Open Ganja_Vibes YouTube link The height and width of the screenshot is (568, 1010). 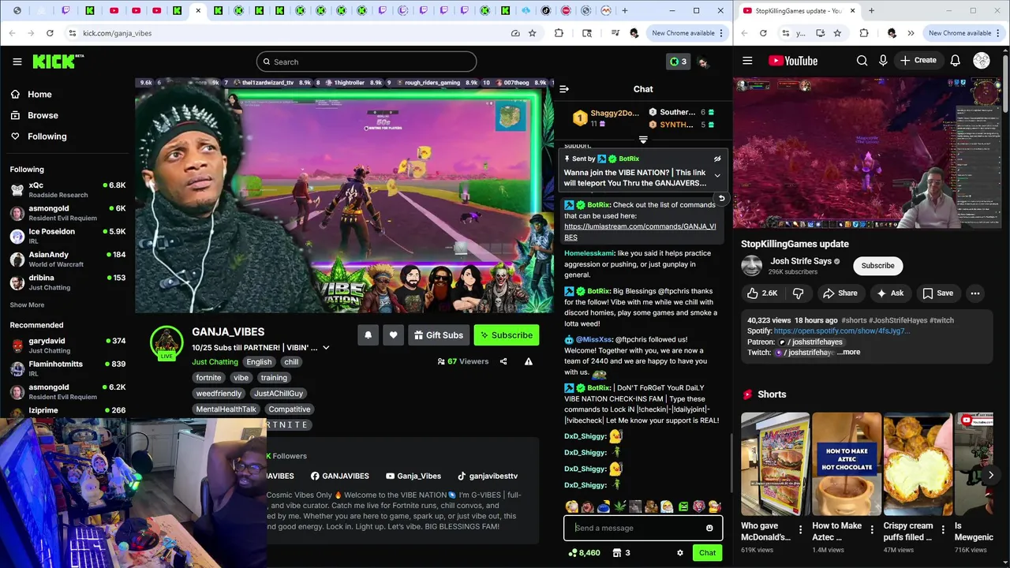click(413, 476)
